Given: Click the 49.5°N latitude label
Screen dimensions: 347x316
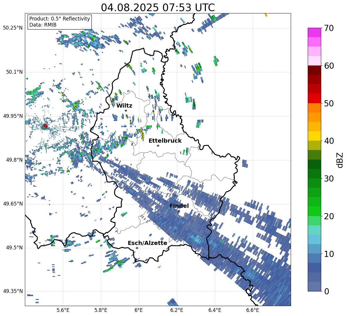Looking at the screenshot, I should coord(14,248).
